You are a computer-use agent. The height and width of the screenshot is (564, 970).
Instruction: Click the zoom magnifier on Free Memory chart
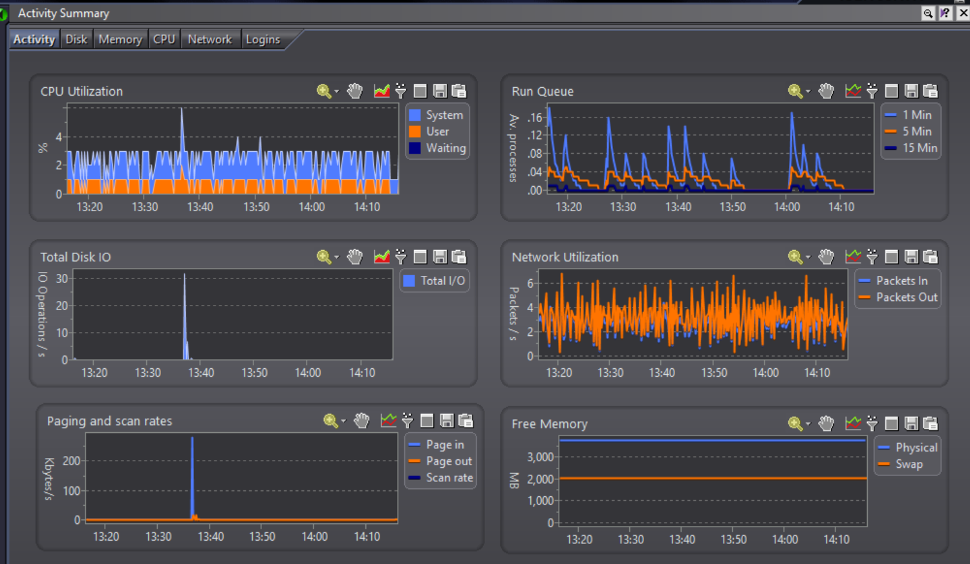tap(795, 424)
